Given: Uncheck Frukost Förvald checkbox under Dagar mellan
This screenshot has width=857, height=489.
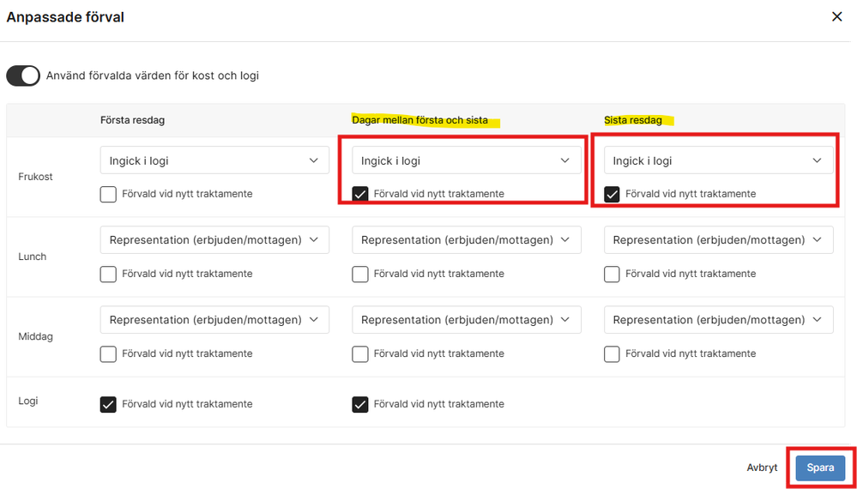Looking at the screenshot, I should [360, 194].
